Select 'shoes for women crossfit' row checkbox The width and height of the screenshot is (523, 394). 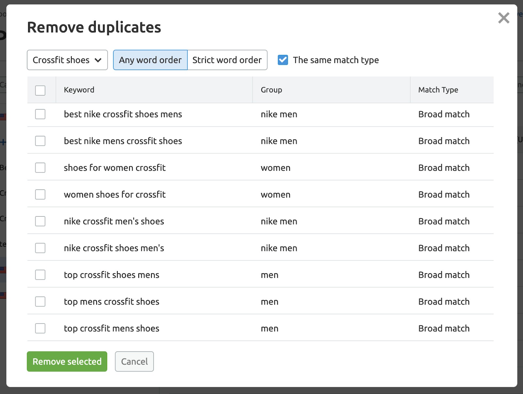(40, 167)
